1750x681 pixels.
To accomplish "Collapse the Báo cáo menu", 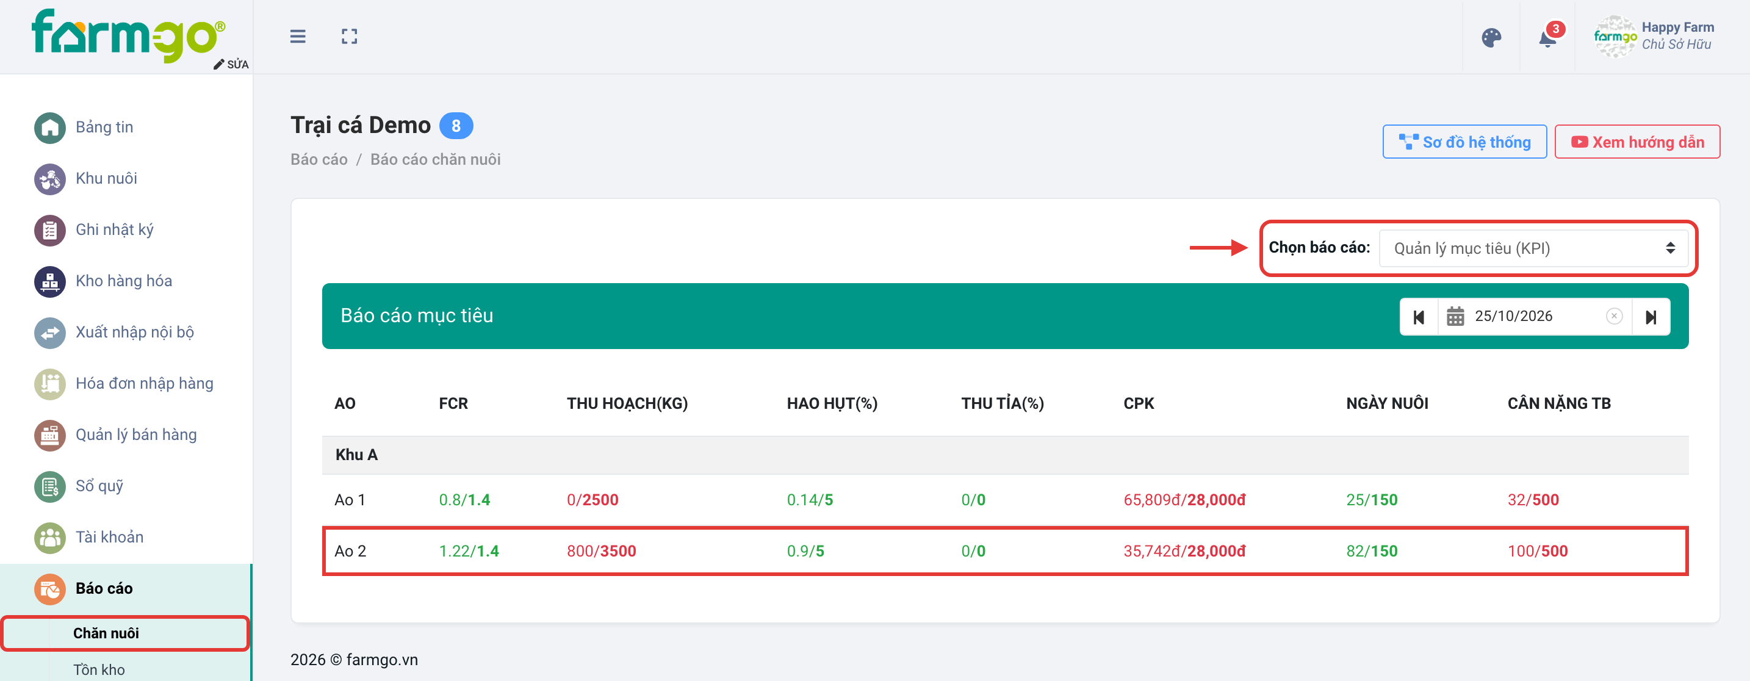I will tap(126, 589).
